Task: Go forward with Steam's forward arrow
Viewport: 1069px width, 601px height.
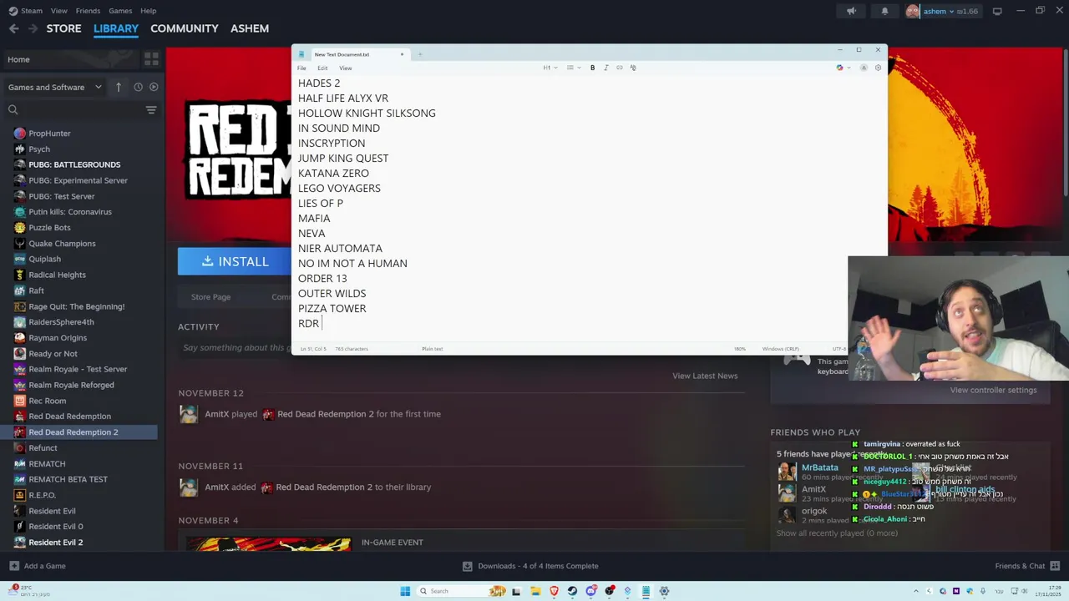Action: pyautogui.click(x=33, y=28)
